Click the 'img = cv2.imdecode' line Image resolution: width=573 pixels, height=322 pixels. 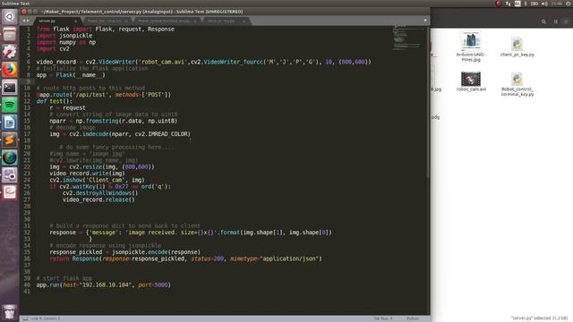[120, 134]
